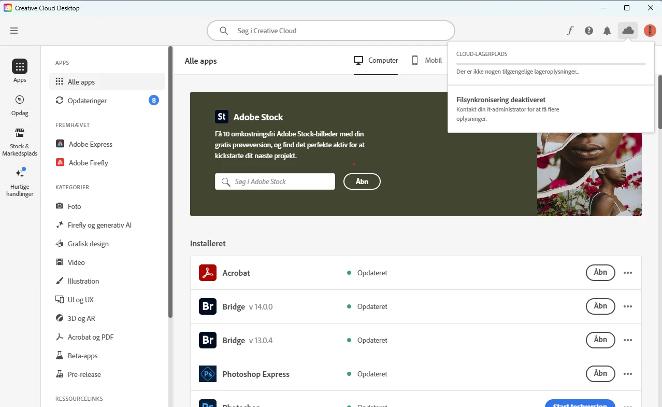Image resolution: width=662 pixels, height=407 pixels.
Task: Open more options for Bridge v 14.0.0
Action: (x=628, y=306)
